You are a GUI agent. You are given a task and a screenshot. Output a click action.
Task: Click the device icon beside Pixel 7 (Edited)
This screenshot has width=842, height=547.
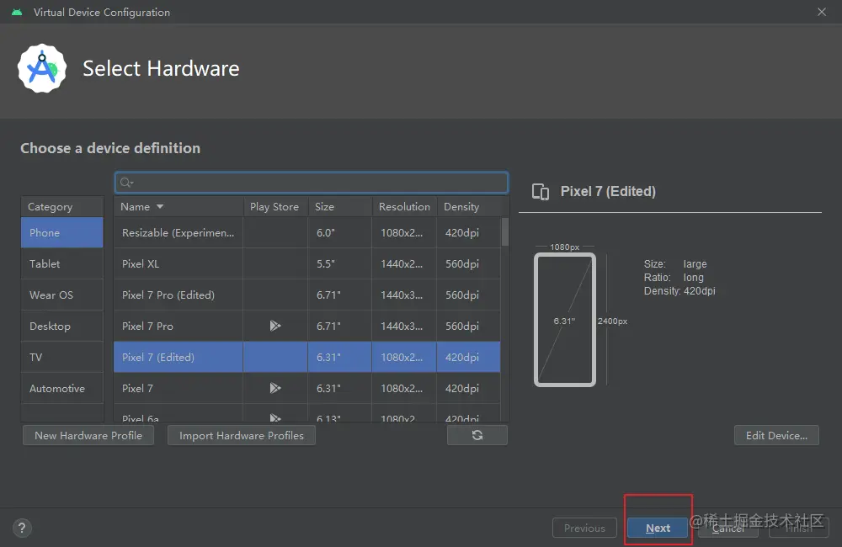[541, 192]
